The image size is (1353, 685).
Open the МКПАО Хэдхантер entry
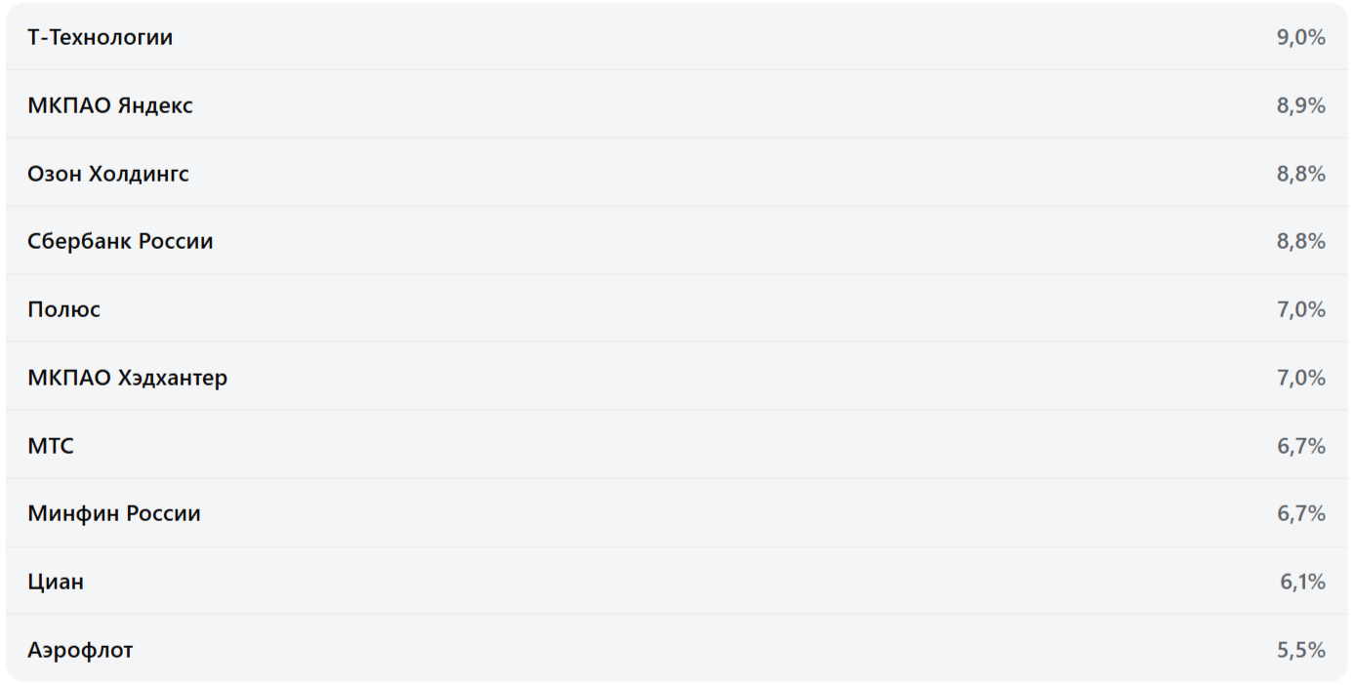pos(128,378)
